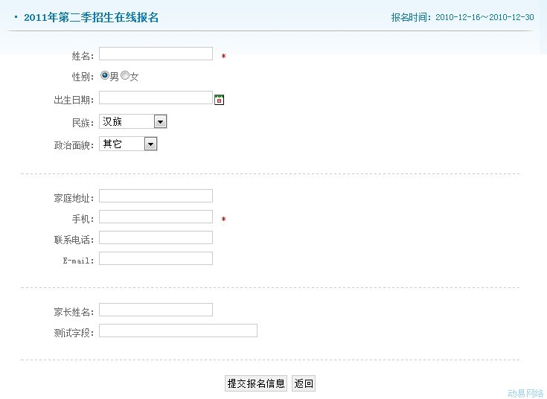The image size is (547, 399).
Task: Select the E-mail input field
Action: click(x=156, y=258)
